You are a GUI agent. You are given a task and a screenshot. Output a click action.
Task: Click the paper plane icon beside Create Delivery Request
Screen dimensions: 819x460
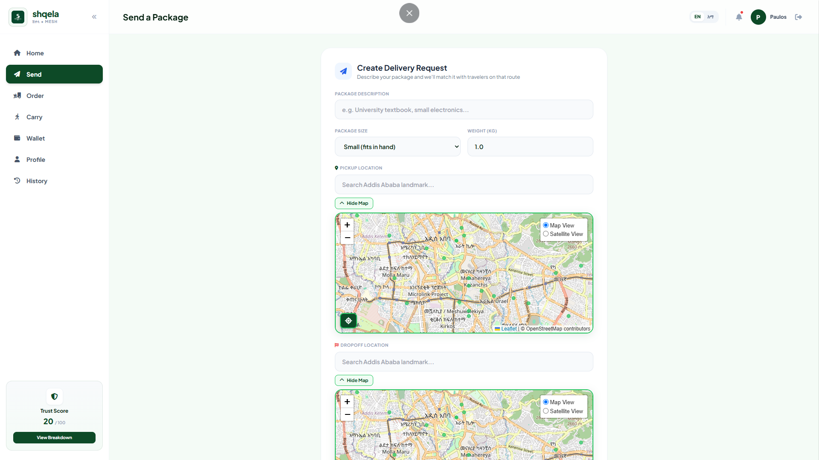[x=343, y=72]
